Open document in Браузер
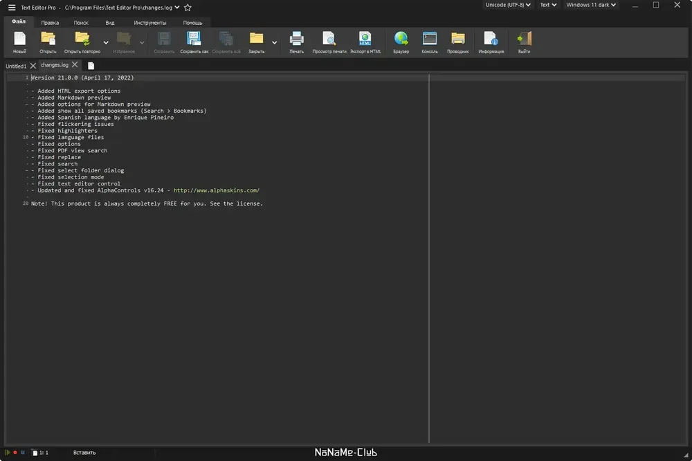The image size is (692, 461). click(401, 42)
